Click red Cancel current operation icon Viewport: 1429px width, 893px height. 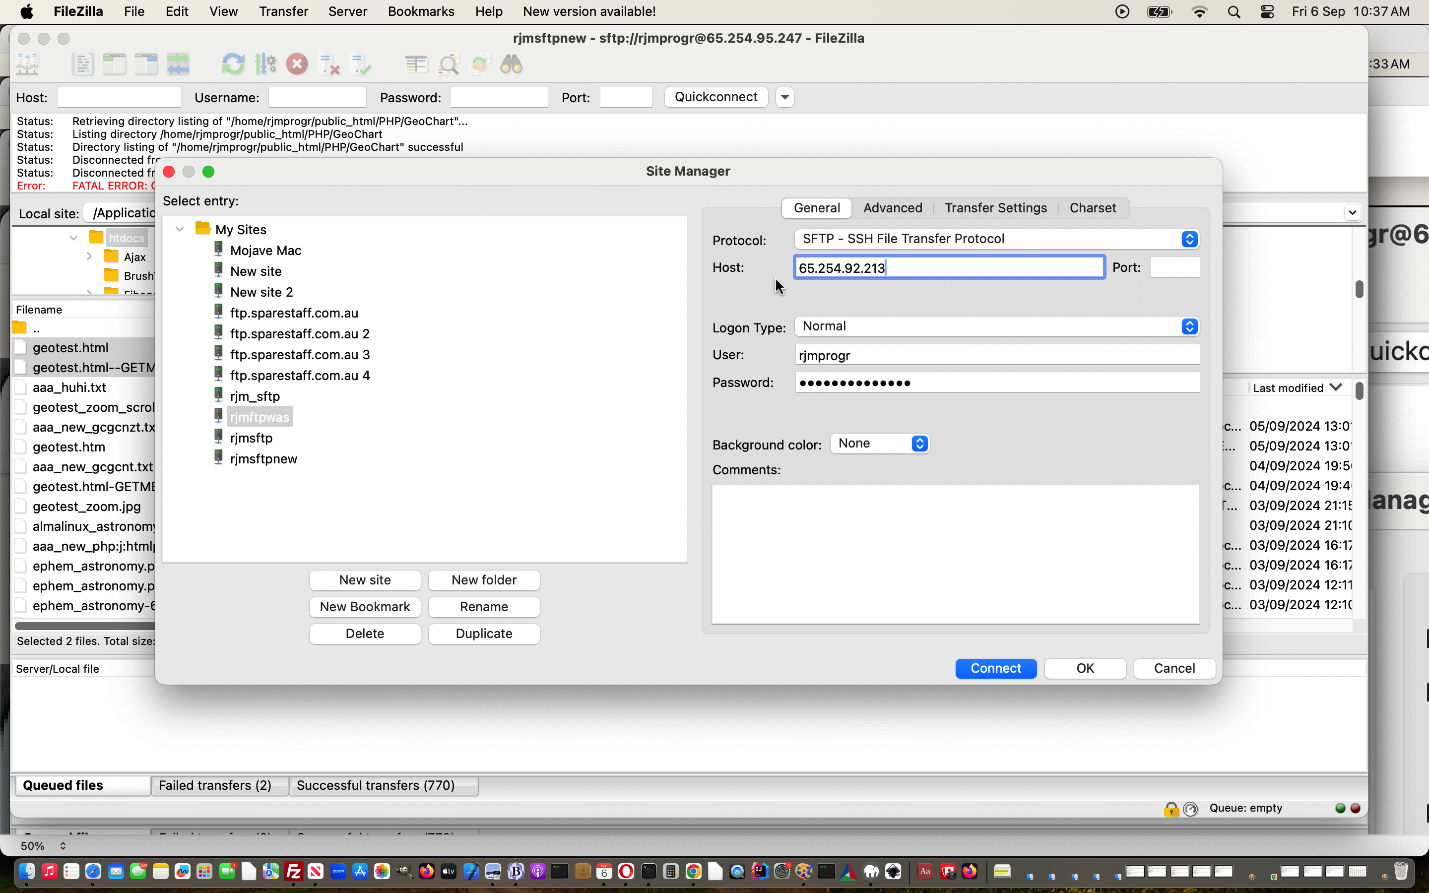[297, 64]
